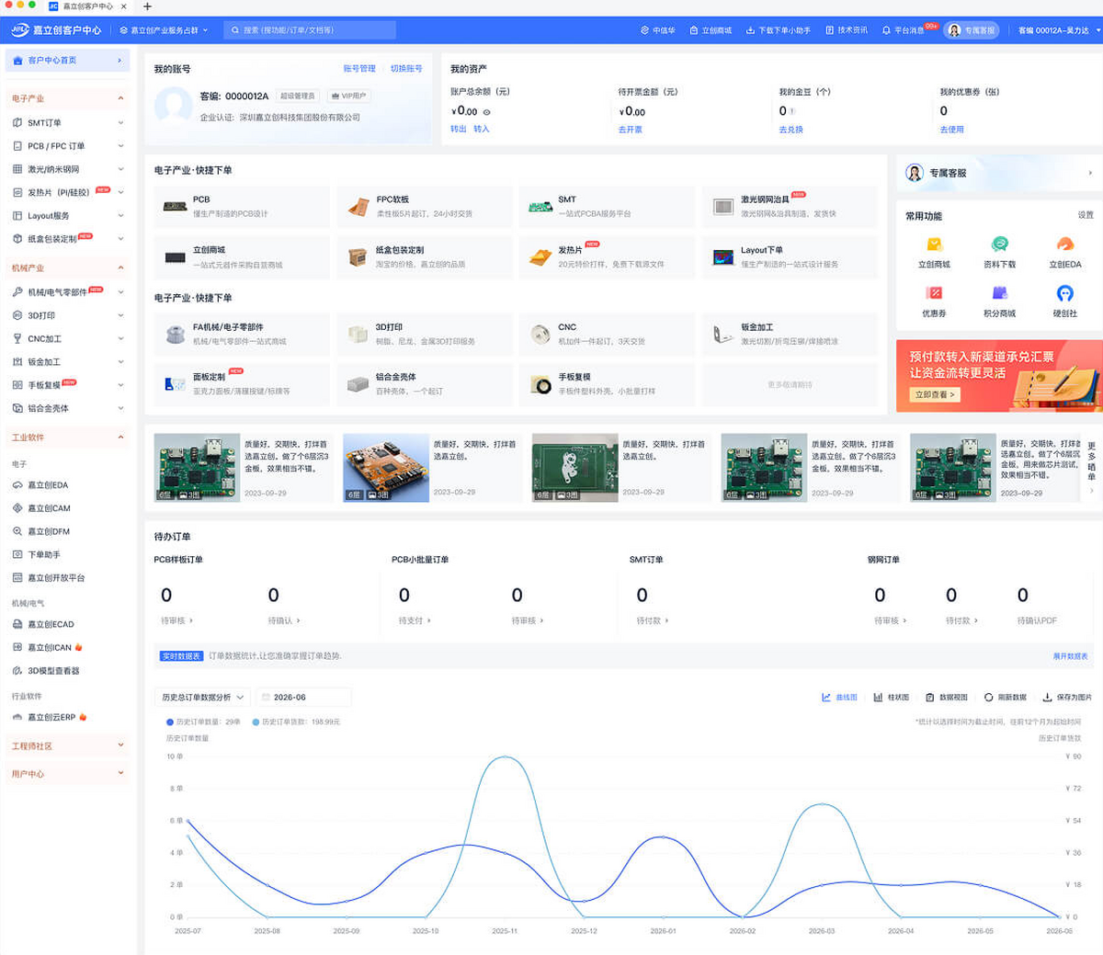This screenshot has width=1103, height=955.
Task: Click the 账号管理 link
Action: coord(359,69)
